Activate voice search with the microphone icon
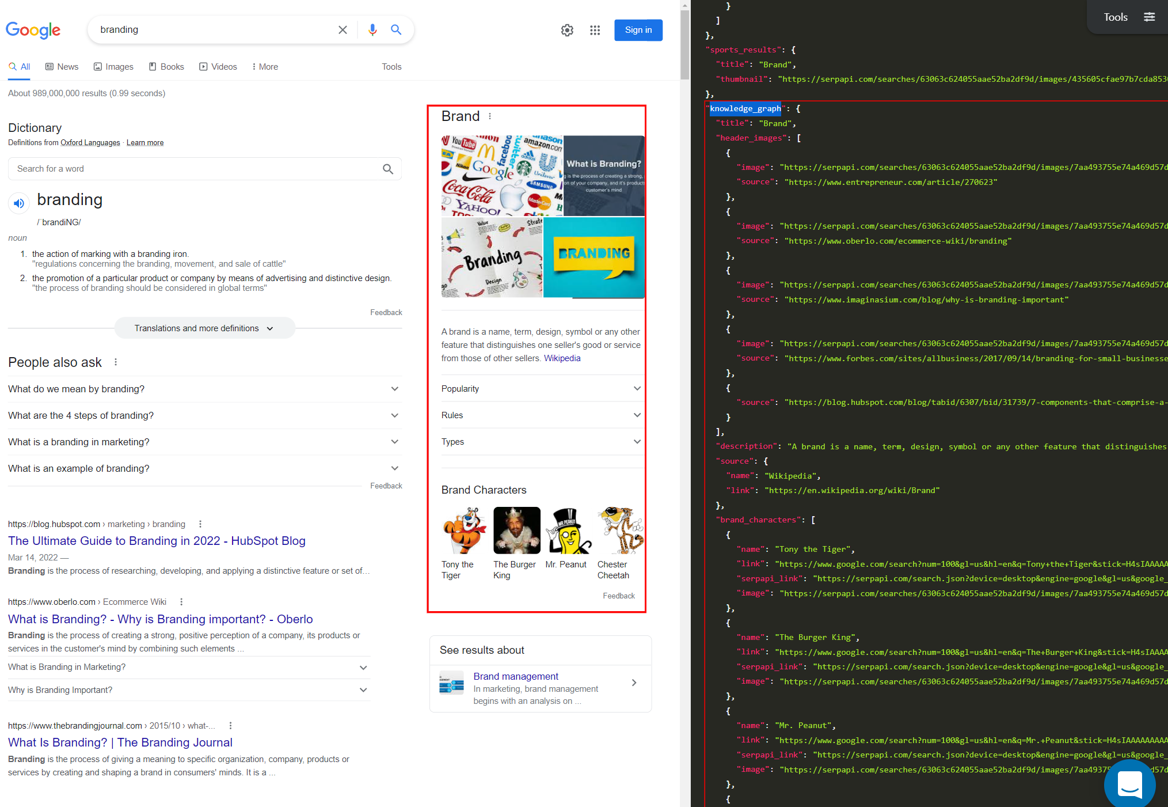Image resolution: width=1168 pixels, height=807 pixels. (372, 29)
